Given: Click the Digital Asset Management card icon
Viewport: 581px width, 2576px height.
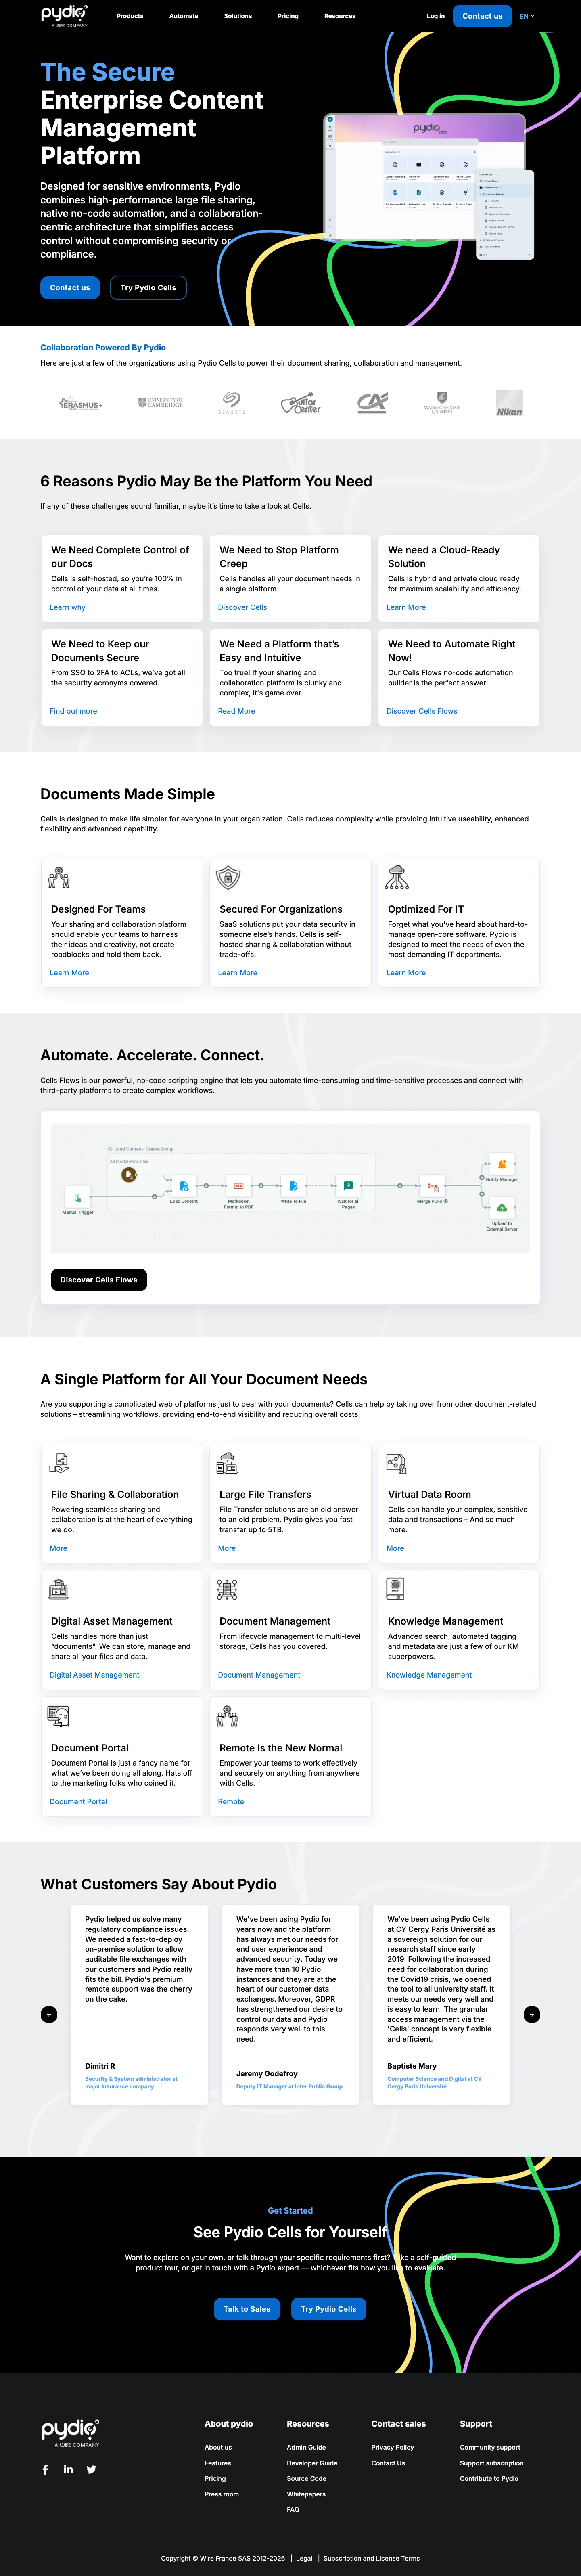Looking at the screenshot, I should pyautogui.click(x=59, y=1590).
